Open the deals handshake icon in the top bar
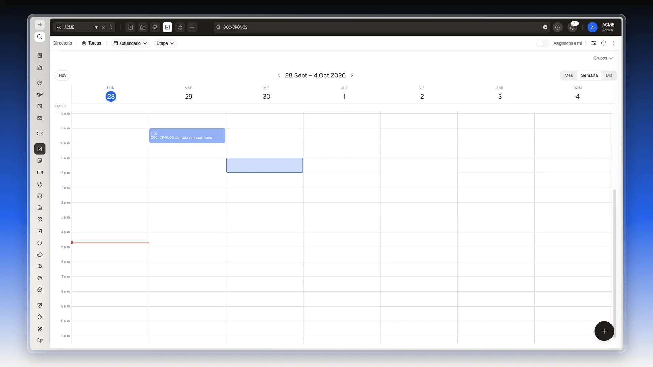653x367 pixels. click(155, 27)
